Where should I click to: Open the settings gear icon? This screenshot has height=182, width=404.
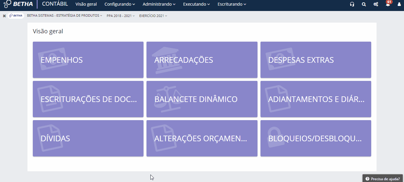[x=376, y=4]
